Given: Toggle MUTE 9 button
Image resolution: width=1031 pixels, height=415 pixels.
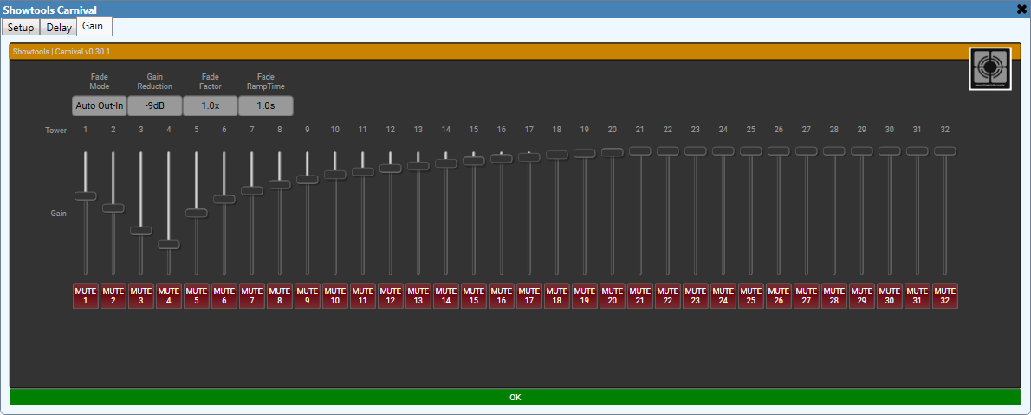Looking at the screenshot, I should (x=307, y=296).
